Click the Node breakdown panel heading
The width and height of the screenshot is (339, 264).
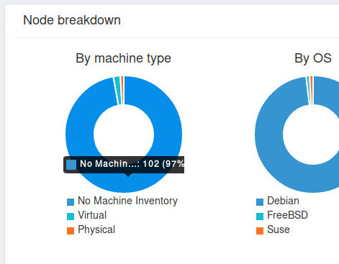coord(72,20)
